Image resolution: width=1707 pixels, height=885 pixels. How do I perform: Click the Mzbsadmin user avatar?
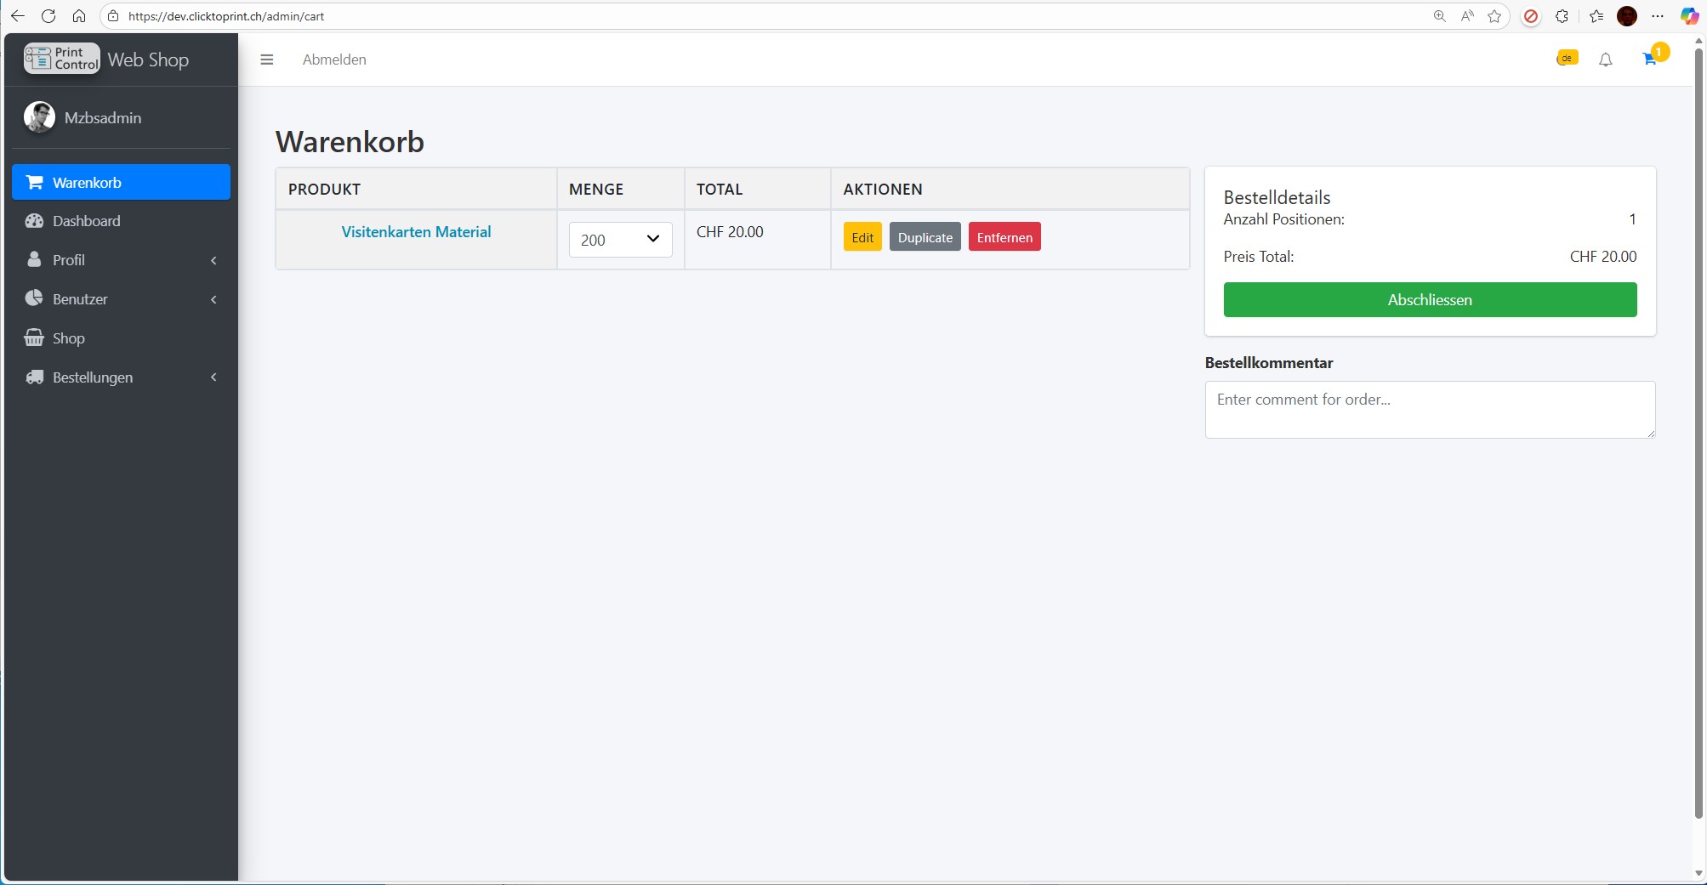39,117
